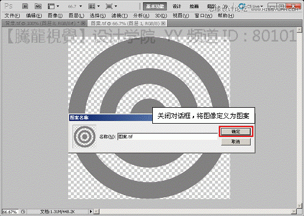This screenshot has width=304, height=216.
Task: Switch to the 图案.tif document tab
Action: pos(125,24)
